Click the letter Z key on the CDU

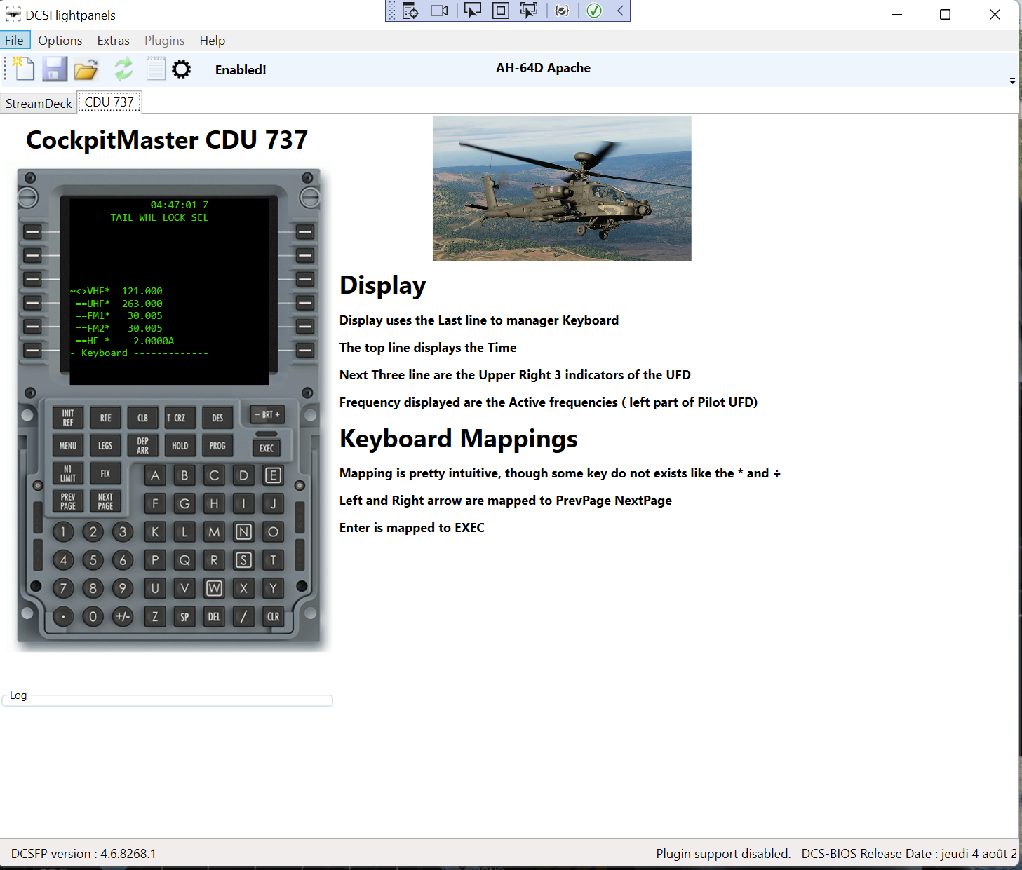155,617
